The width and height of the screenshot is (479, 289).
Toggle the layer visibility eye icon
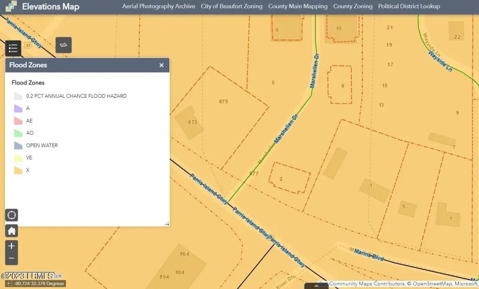tap(64, 45)
